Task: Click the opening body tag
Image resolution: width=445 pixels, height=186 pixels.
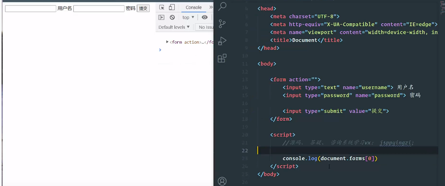Action: pos(267,64)
